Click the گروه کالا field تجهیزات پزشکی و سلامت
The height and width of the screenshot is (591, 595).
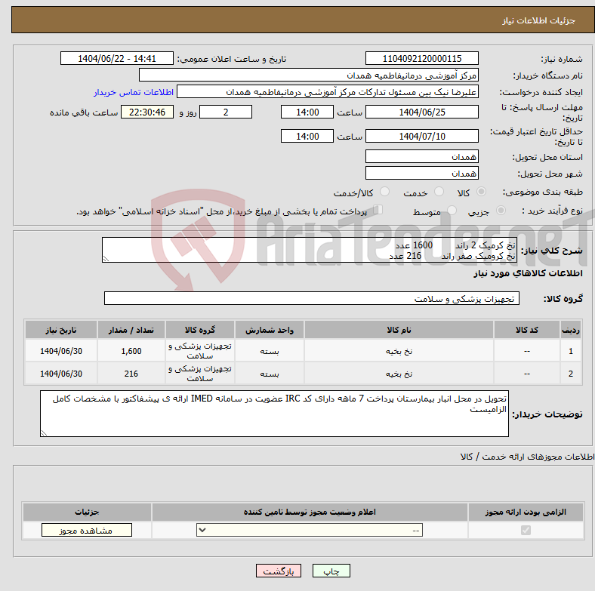(x=312, y=298)
